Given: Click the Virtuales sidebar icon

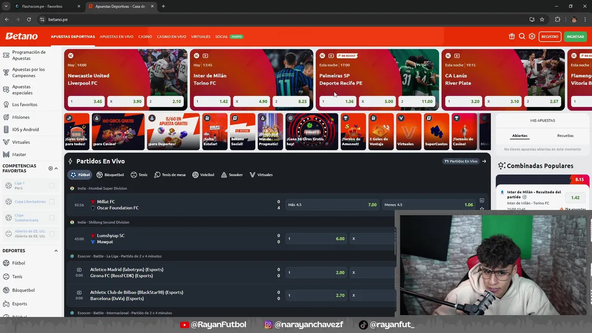Looking at the screenshot, I should coord(6,142).
